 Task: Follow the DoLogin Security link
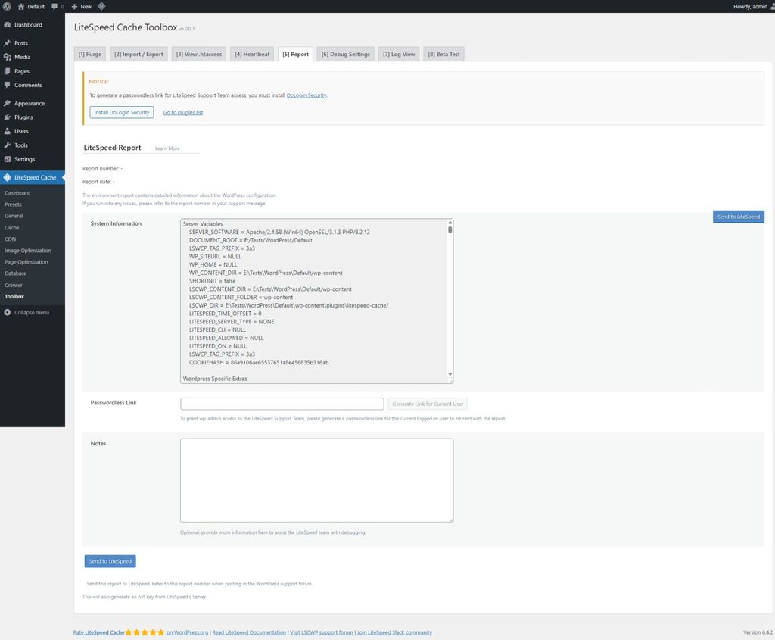307,95
